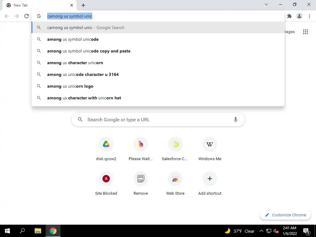Choose 'among us unicode character u 3164'
Image resolution: width=316 pixels, height=237 pixels.
158,74
